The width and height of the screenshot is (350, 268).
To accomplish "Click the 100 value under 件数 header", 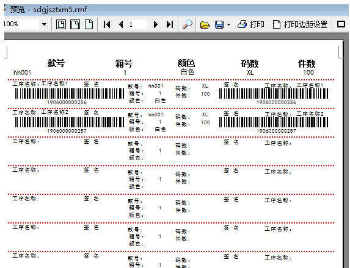I will [x=308, y=72].
